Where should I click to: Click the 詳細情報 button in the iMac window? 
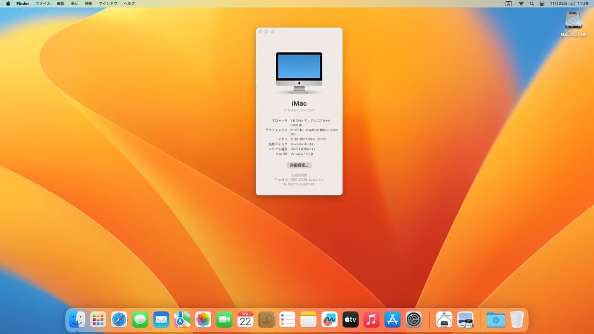tap(299, 165)
